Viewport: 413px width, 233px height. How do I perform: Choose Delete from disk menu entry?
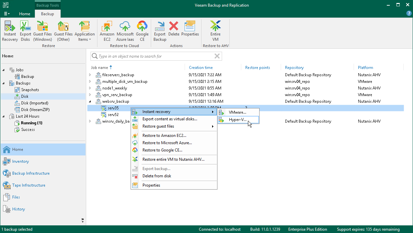(x=174, y=176)
